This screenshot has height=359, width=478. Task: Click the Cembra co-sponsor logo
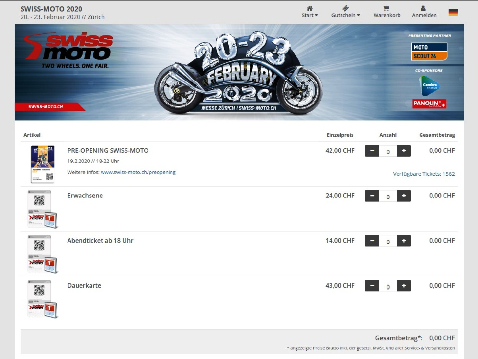pyautogui.click(x=429, y=85)
